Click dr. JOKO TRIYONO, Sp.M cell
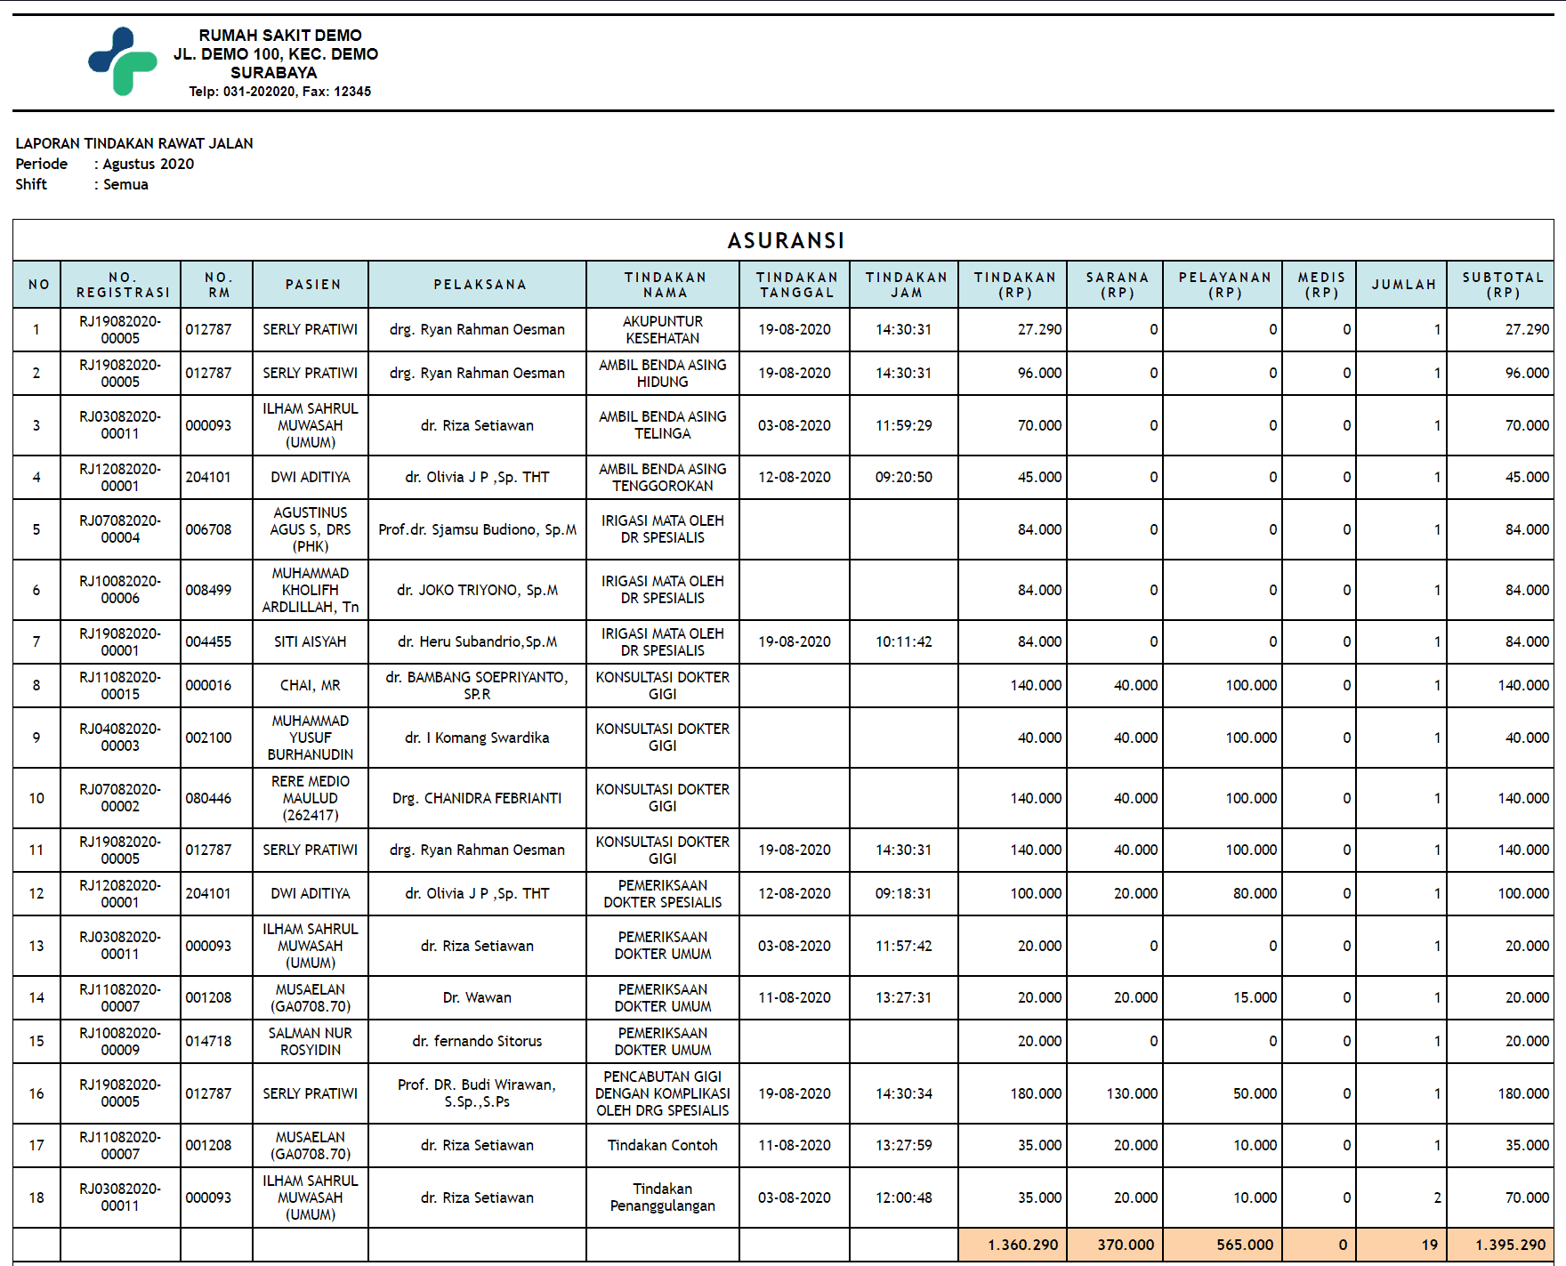1566x1266 pixels. click(x=478, y=590)
